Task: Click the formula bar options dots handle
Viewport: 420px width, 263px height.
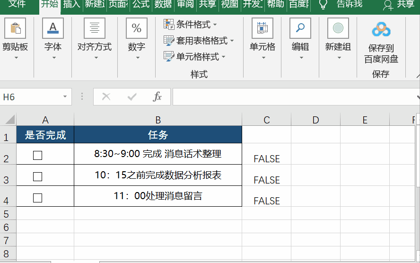Action: click(82, 96)
